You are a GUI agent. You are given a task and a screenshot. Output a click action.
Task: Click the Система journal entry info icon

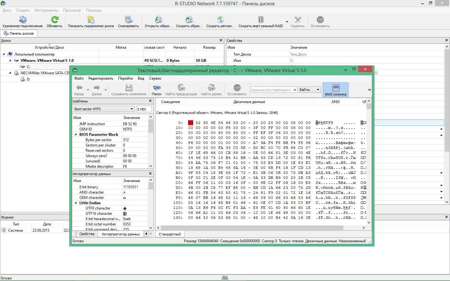click(4, 230)
